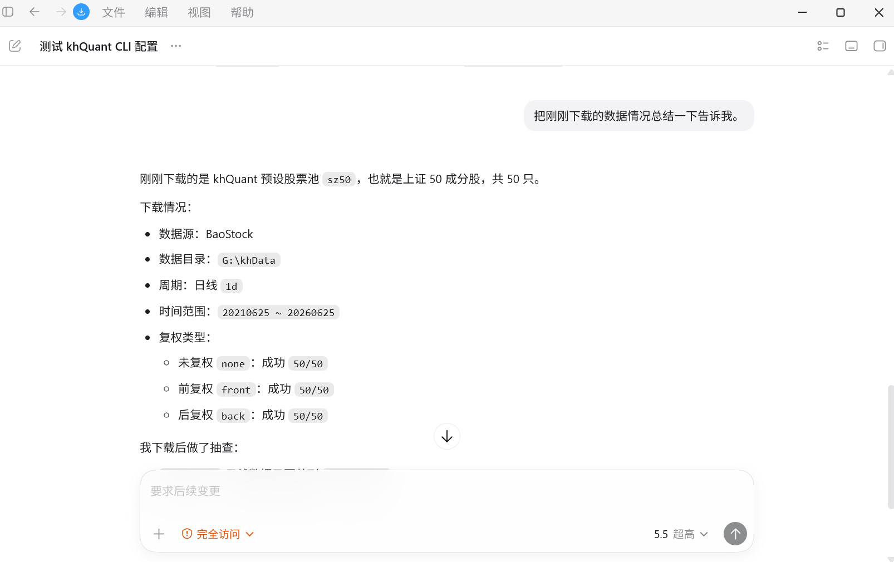Click the 50/50 value after 未复权 none
Screen dimensions: 894x562
pyautogui.click(x=308, y=364)
